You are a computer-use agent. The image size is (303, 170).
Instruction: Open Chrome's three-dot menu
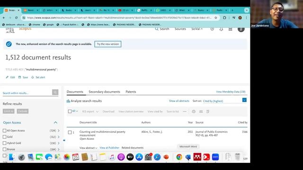[x=246, y=18]
